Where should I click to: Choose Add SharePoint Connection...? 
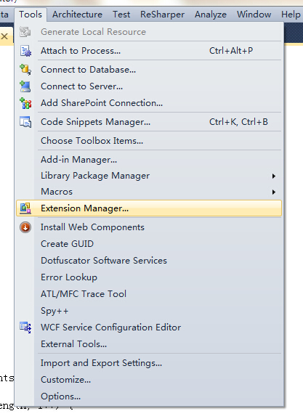click(x=149, y=103)
